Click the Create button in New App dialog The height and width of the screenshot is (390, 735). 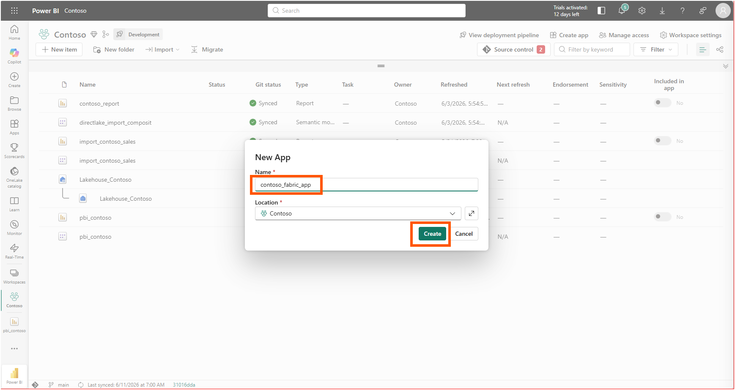click(x=432, y=234)
